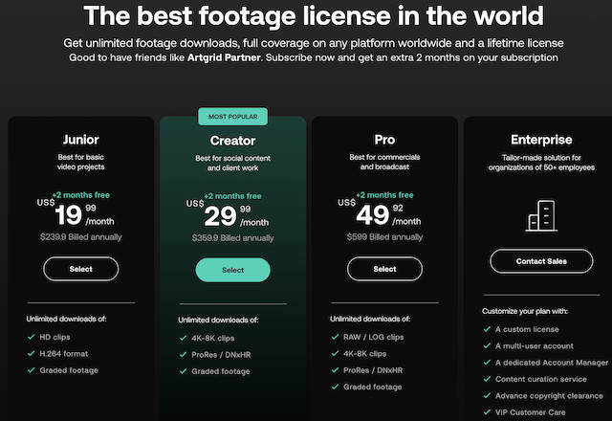
Task: Click checkmark next to A multi-user account
Action: [487, 345]
